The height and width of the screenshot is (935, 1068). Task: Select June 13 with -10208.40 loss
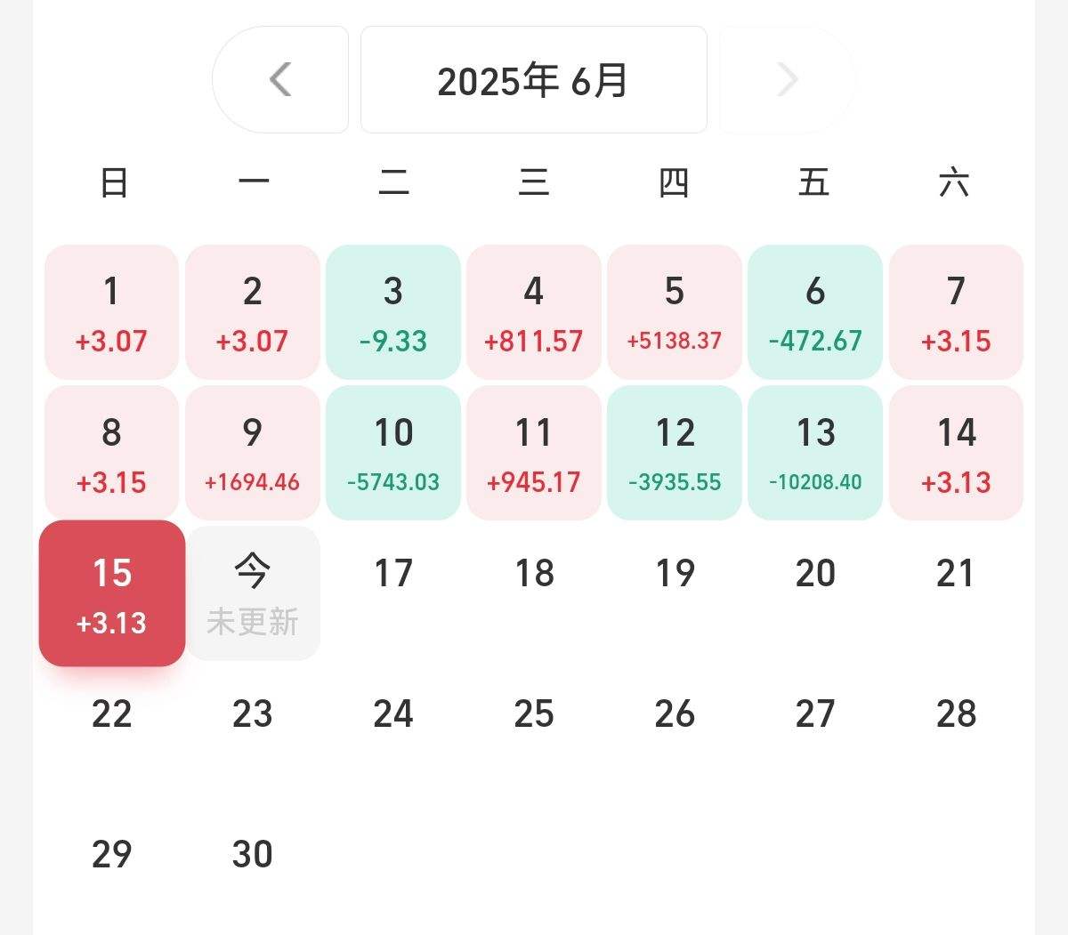point(815,453)
